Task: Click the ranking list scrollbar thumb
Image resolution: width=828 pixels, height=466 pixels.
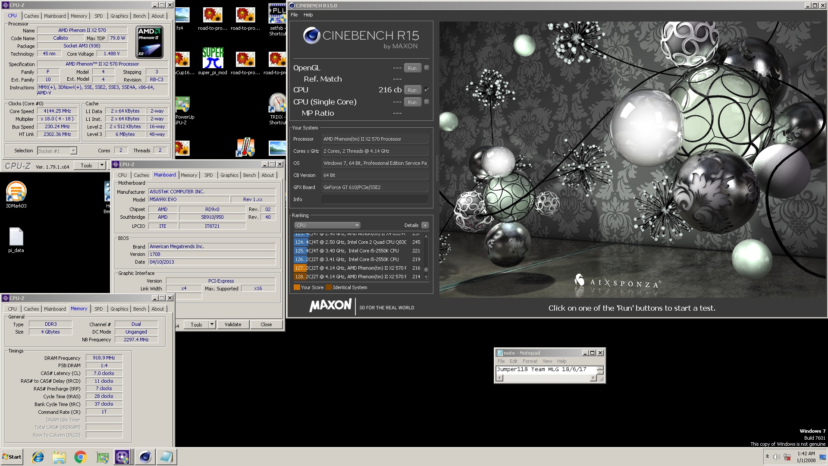Action: point(426,270)
